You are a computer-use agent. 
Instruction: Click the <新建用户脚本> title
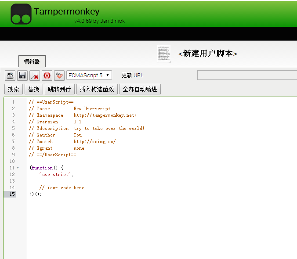[208, 54]
